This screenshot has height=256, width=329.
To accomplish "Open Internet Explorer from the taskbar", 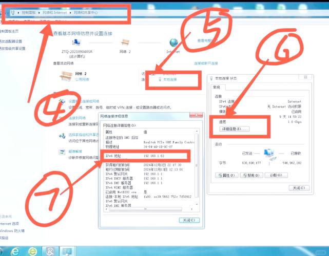I will coord(14,250).
